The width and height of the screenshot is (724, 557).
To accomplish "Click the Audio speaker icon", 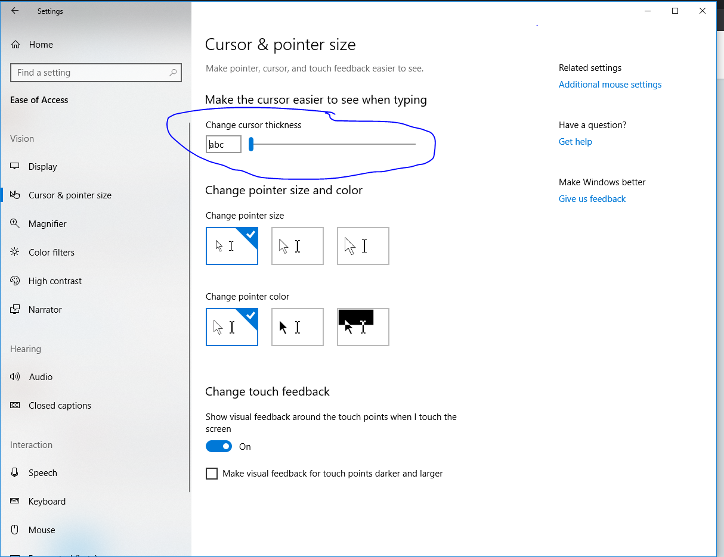I will pyautogui.click(x=16, y=377).
